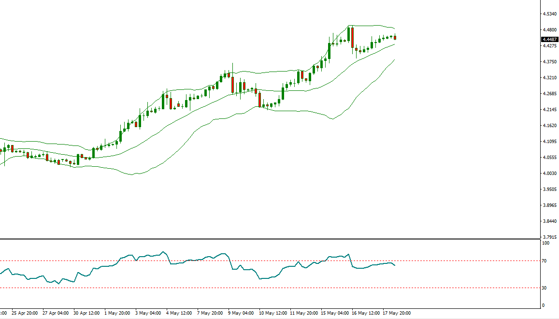Click the 4.3750 price axis label
This screenshot has width=559, height=319.
coord(548,62)
